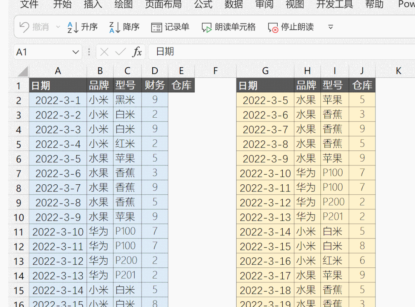Viewport: 415px width, 307px height.
Task: Open the 开发工具 ribbon tab
Action: click(335, 4)
